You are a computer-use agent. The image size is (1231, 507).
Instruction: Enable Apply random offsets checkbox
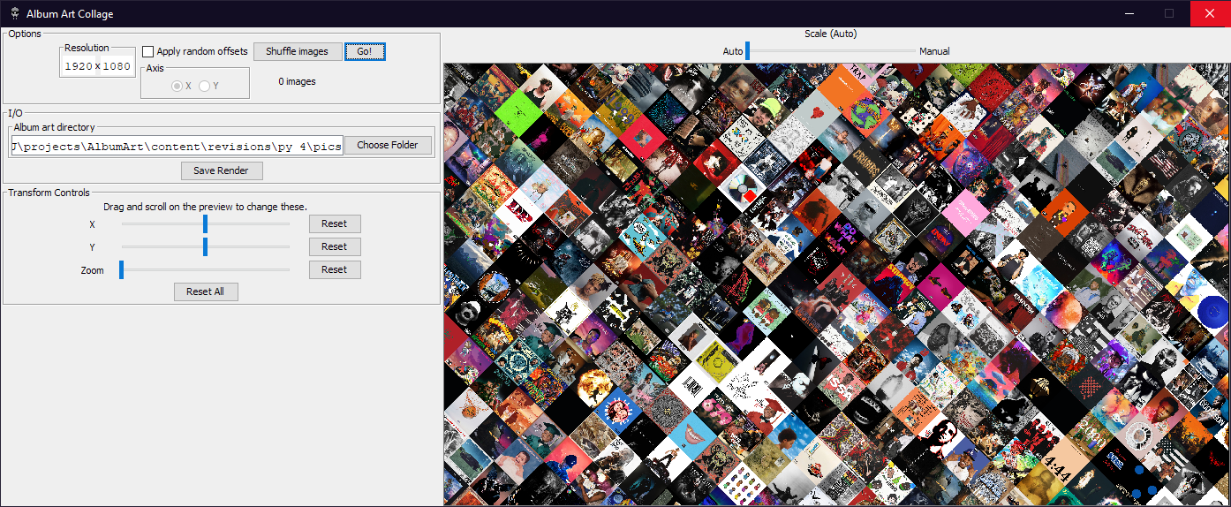coord(148,51)
